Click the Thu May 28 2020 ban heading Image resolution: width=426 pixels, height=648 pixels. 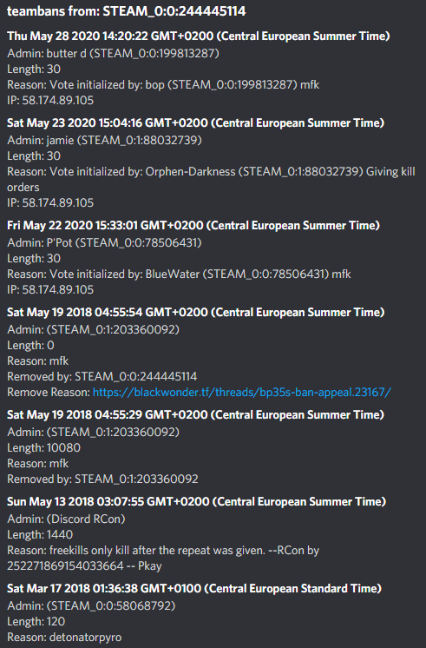(x=199, y=36)
